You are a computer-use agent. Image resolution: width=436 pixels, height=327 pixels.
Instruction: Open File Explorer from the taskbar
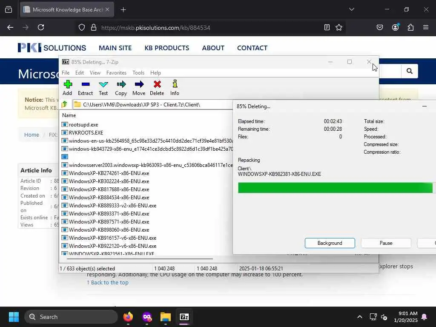tap(166, 317)
